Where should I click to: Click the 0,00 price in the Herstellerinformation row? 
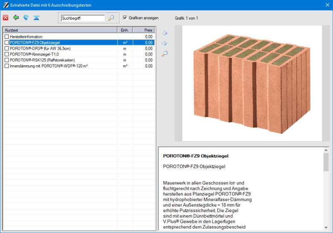149,37
